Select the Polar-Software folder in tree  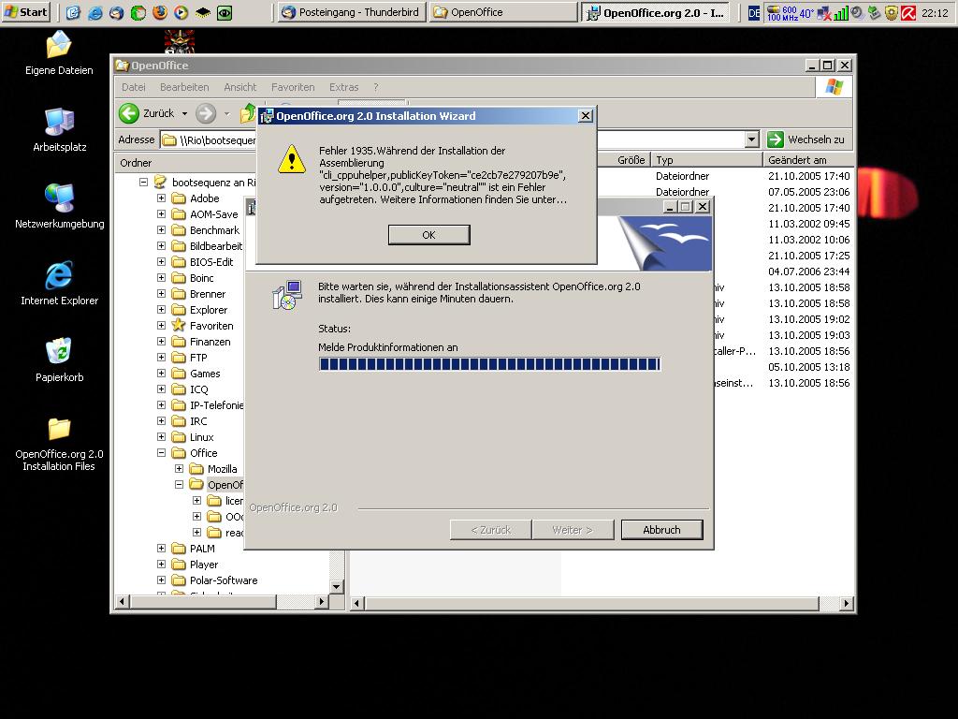(x=224, y=580)
